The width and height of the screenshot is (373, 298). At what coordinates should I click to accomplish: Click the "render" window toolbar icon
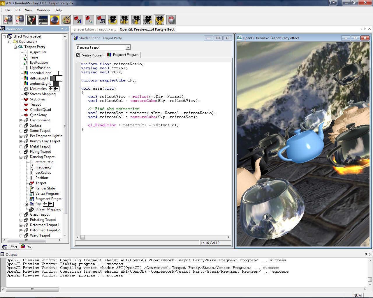[43, 20]
